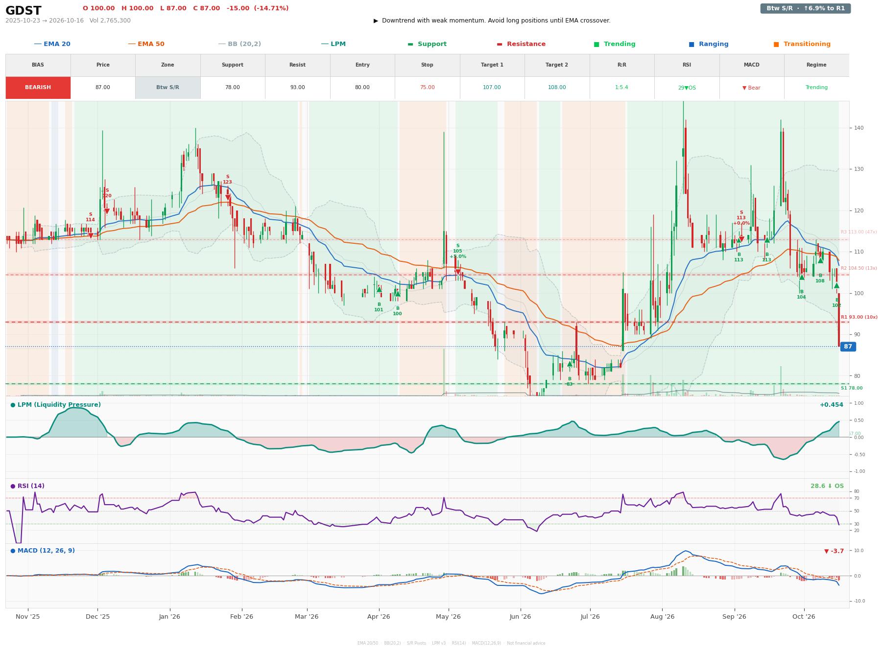Image resolution: width=883 pixels, height=651 pixels.
Task: Click the S1 78.00 support label
Action: click(852, 388)
